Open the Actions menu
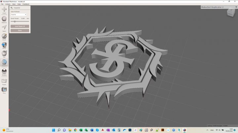 8,4
